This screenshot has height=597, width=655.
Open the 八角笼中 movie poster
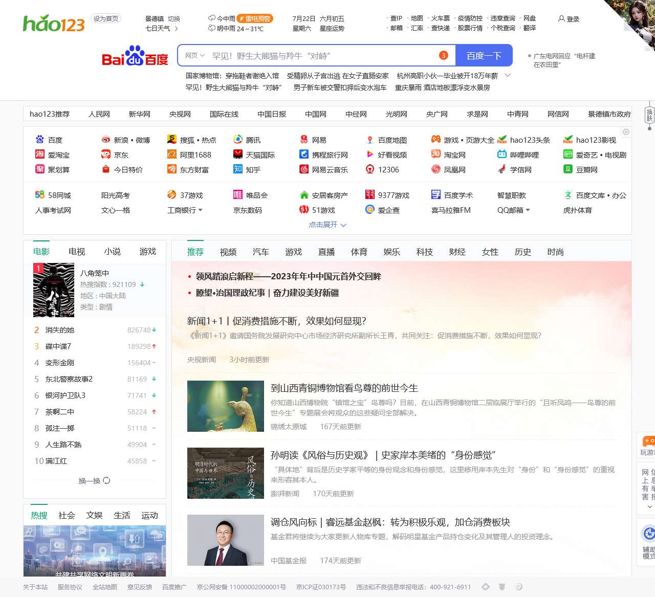point(54,290)
